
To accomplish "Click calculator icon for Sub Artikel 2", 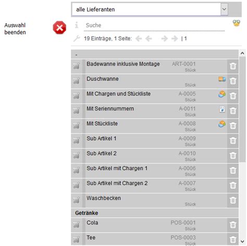I will click(233, 156).
